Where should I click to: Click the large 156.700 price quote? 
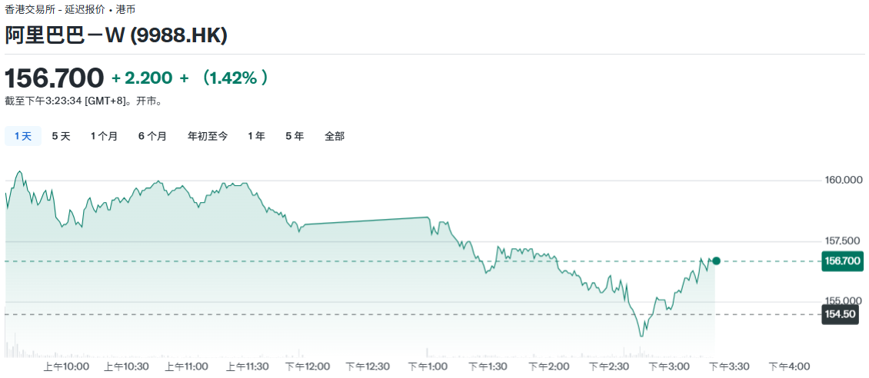pos(55,78)
